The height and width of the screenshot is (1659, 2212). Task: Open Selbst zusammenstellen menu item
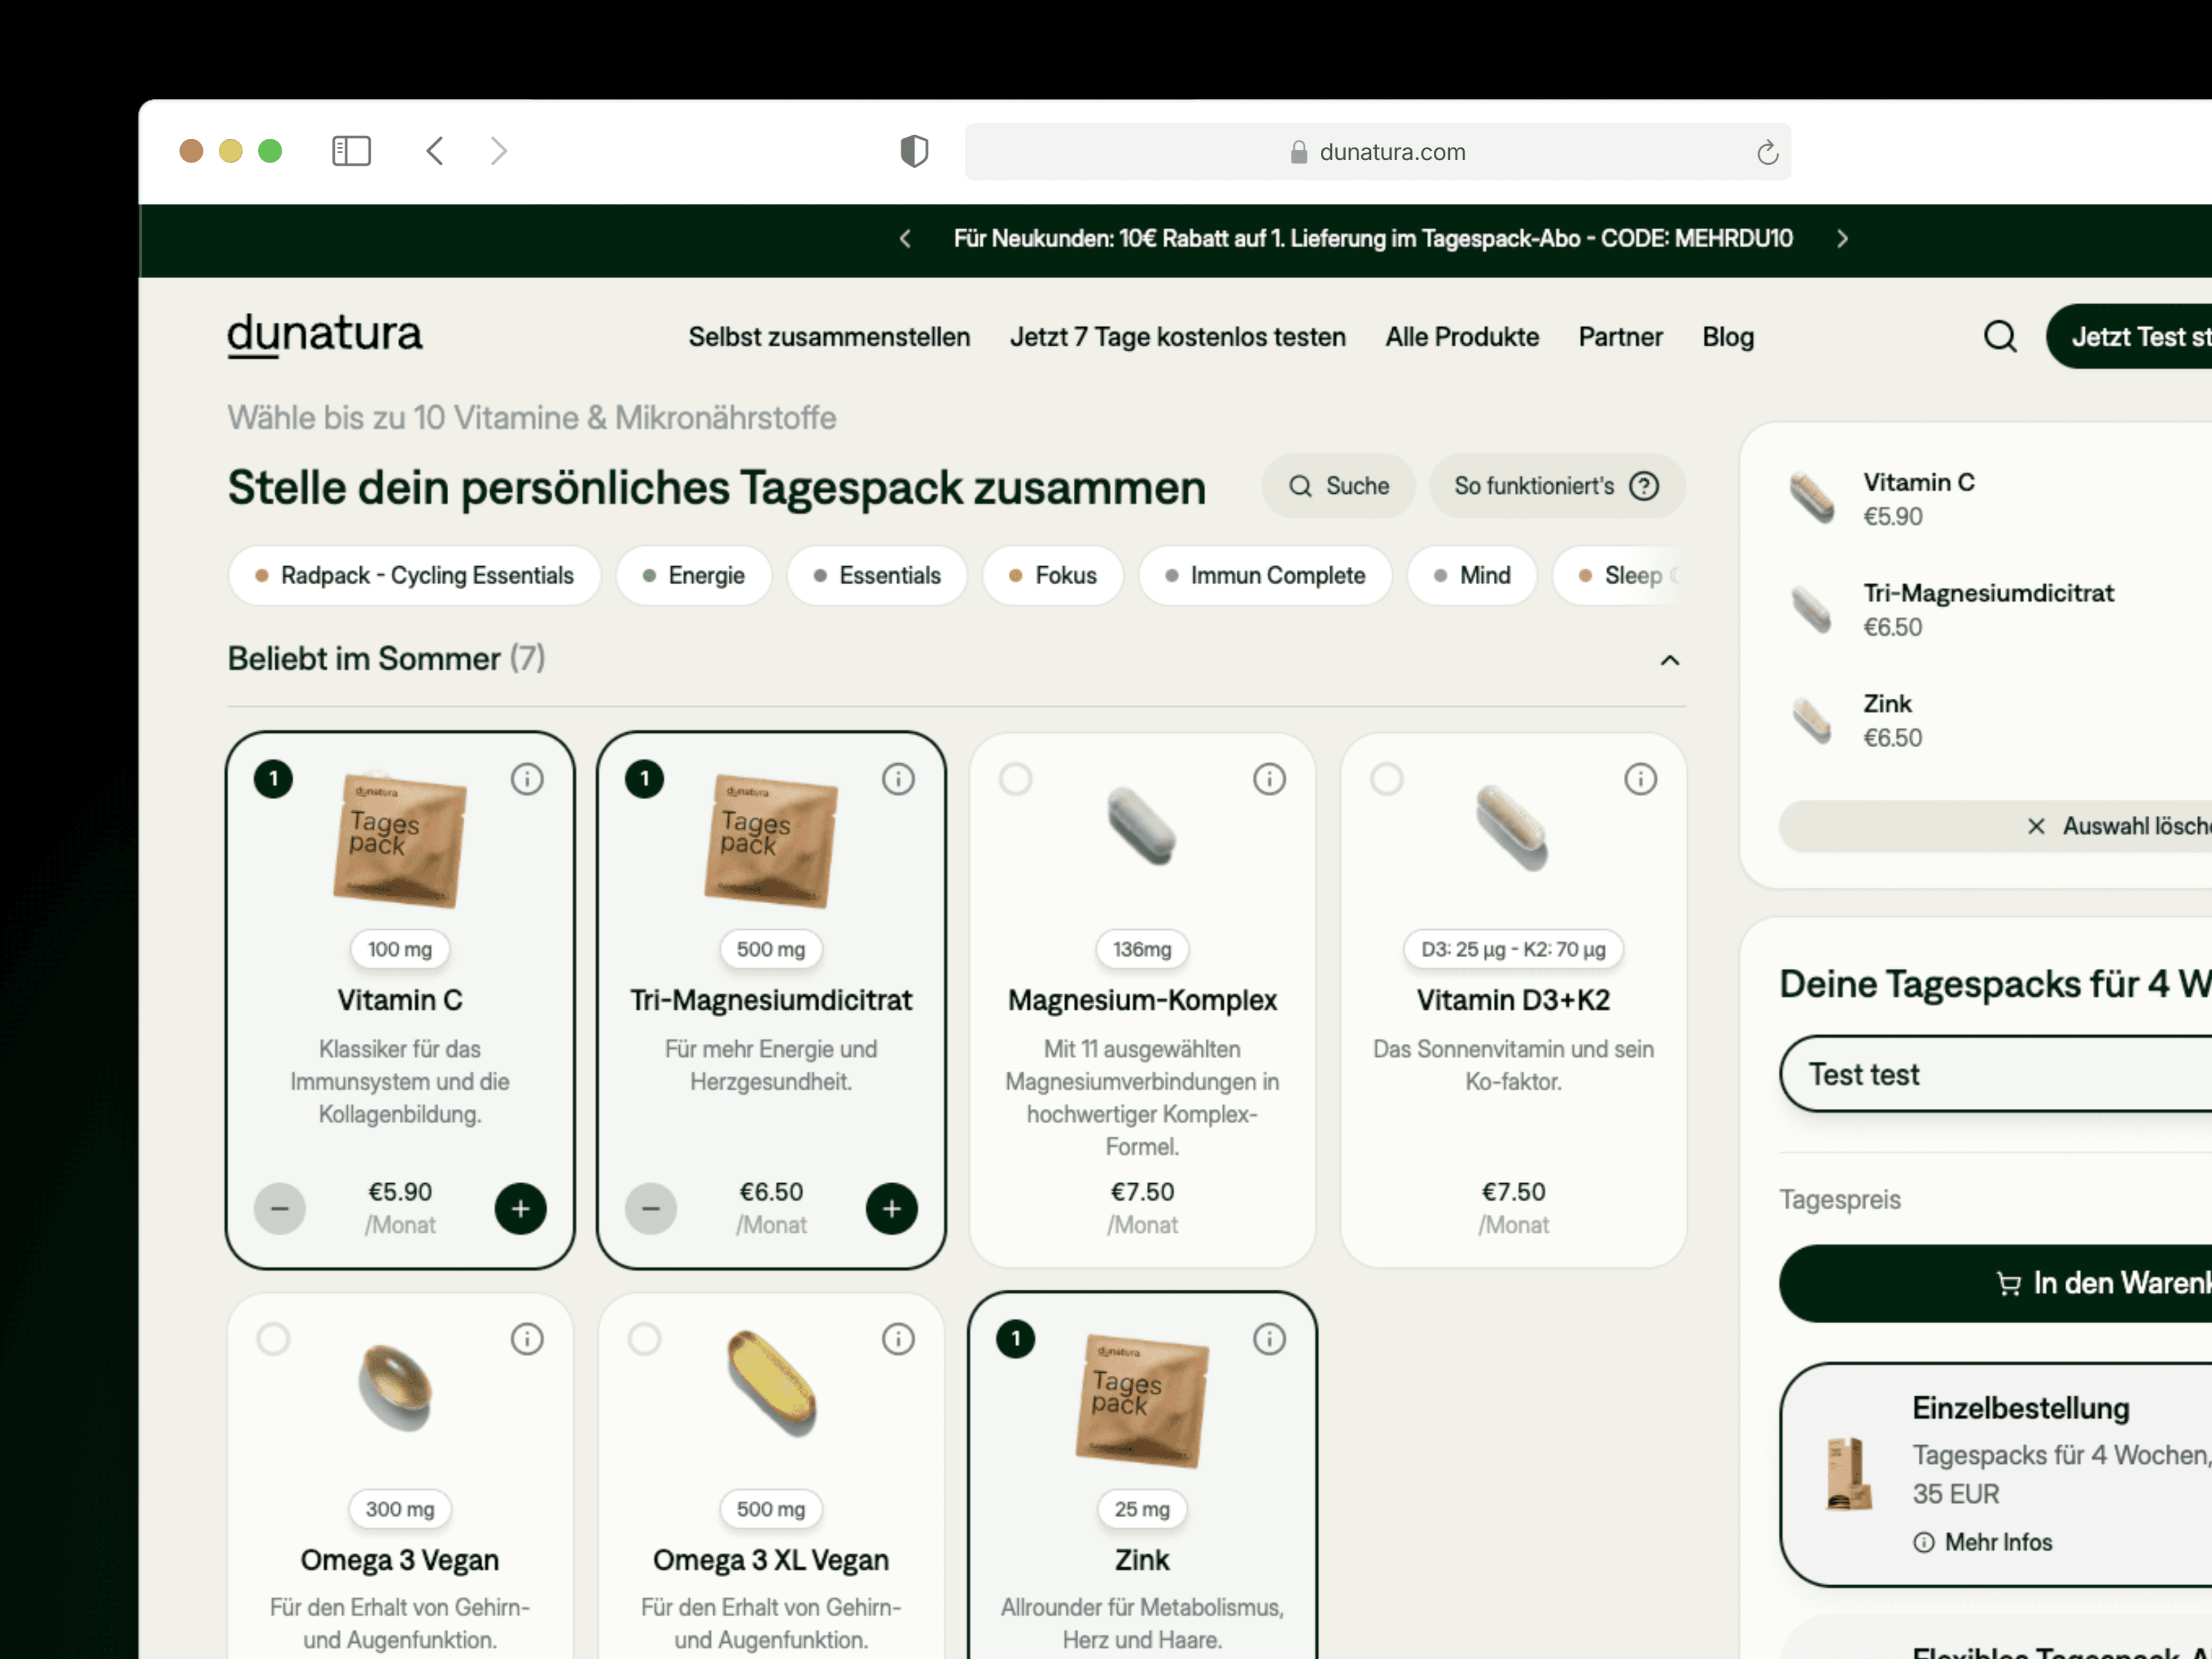[829, 337]
